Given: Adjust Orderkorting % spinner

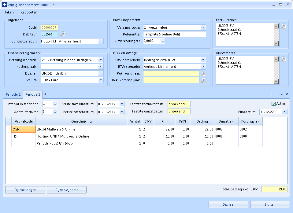Looking at the screenshot, I should (163, 41).
